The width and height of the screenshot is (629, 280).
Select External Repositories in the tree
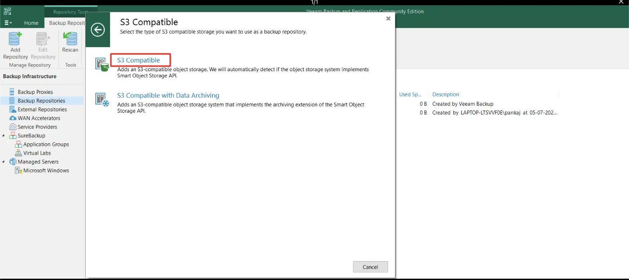click(x=42, y=109)
